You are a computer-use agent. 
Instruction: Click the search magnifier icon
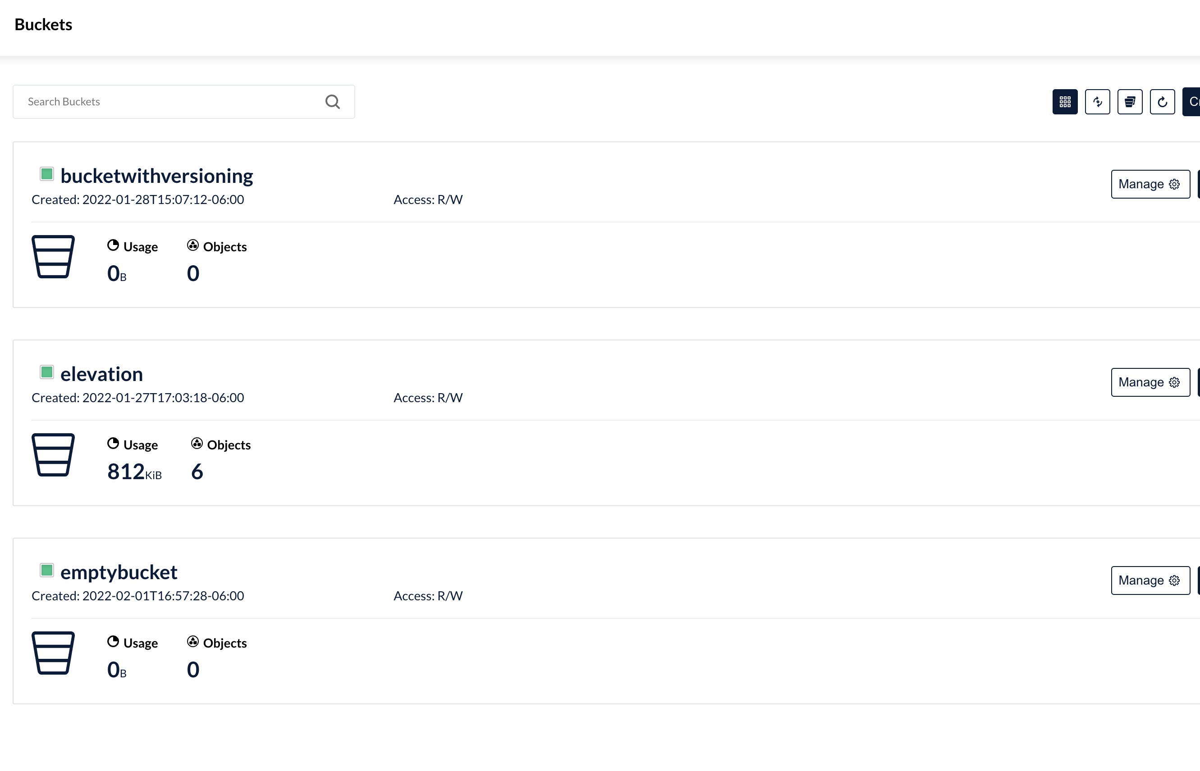[332, 102]
